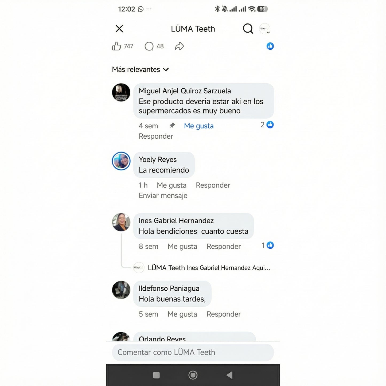Open comments via the speech bubble icon
The width and height of the screenshot is (386, 386).
[149, 46]
